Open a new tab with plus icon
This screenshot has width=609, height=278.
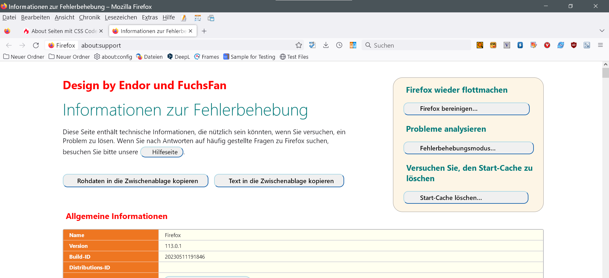tap(204, 31)
